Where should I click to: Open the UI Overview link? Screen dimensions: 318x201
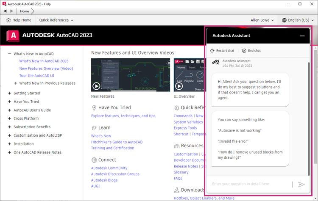click(x=184, y=96)
